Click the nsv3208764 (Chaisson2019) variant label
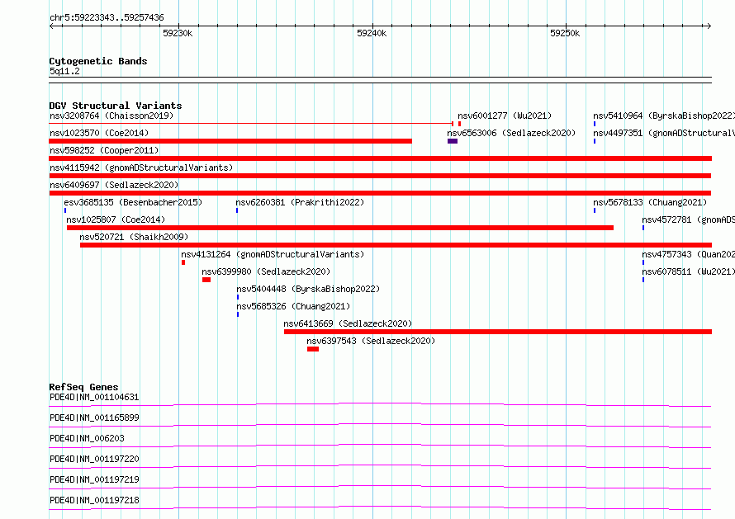This screenshot has width=735, height=519. click(x=111, y=116)
